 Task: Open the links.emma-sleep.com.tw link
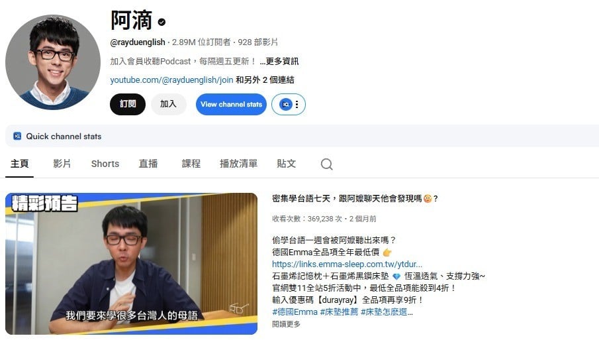click(x=347, y=264)
